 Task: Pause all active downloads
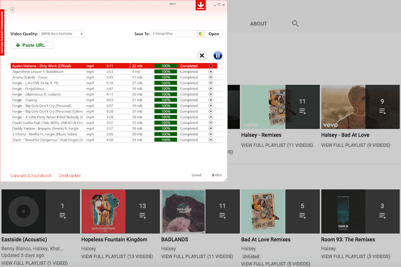coord(218,55)
